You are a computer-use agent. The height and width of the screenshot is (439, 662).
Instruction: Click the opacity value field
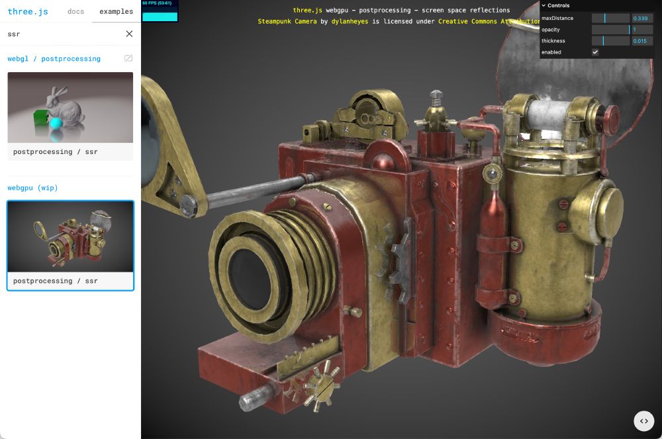coord(642,30)
